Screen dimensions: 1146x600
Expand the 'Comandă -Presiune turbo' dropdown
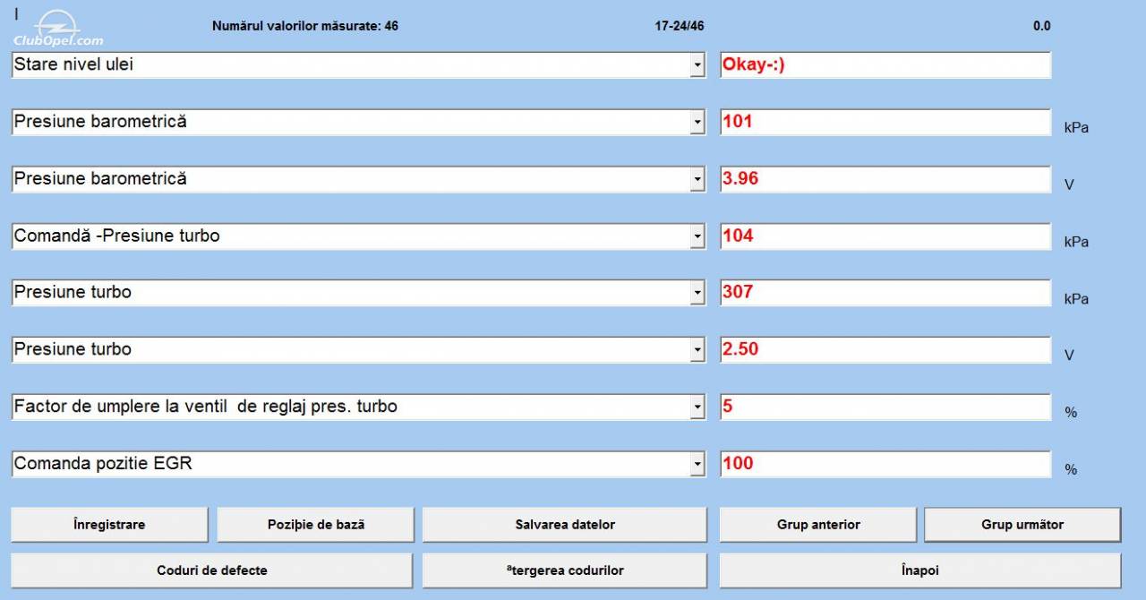697,237
